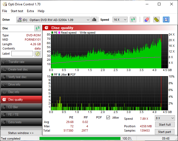Click the Start full button
Image resolution: width=178 pixels, height=141 pixels.
(165, 125)
